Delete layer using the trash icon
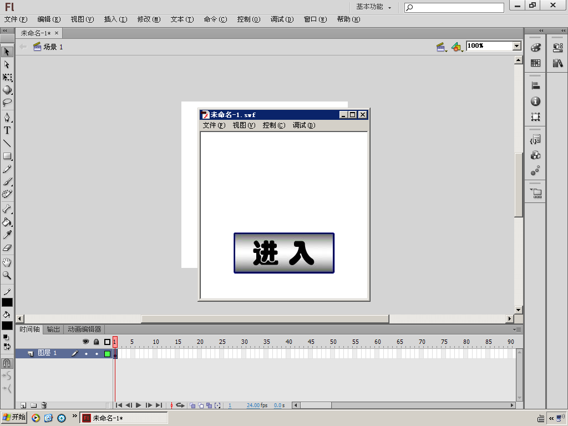 pyautogui.click(x=44, y=405)
